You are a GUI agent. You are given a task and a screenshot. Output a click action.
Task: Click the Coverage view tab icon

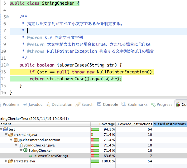coord(178,104)
